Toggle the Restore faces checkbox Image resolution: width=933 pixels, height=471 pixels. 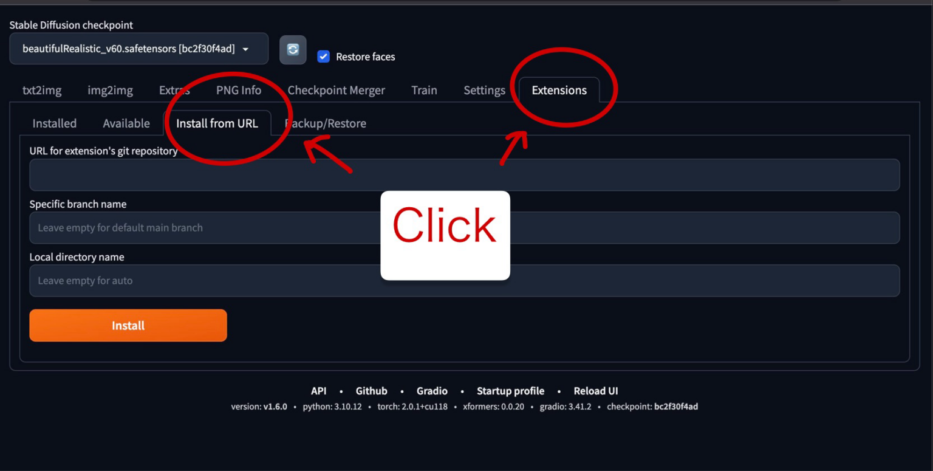point(324,57)
